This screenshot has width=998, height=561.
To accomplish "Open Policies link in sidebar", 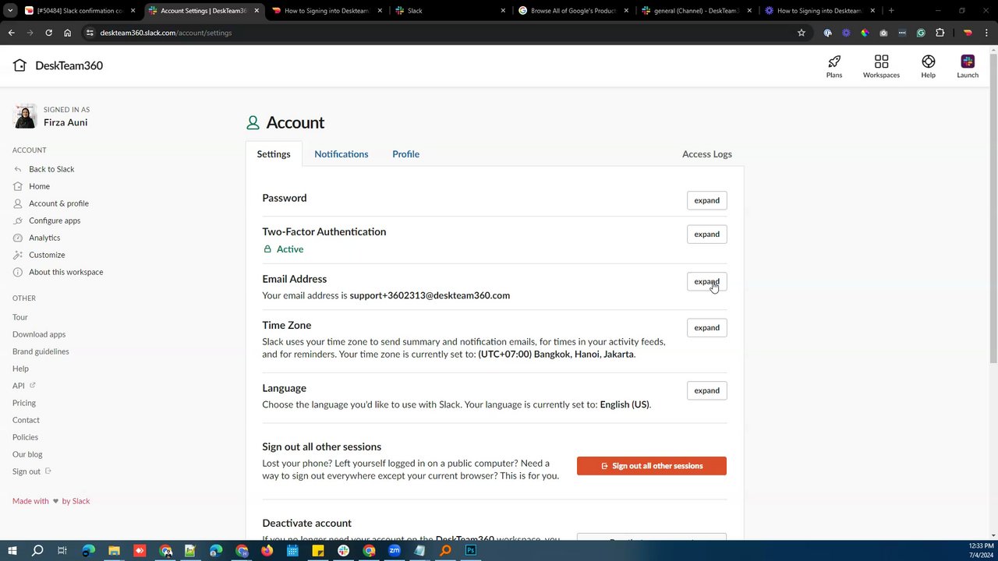I will pos(25,437).
